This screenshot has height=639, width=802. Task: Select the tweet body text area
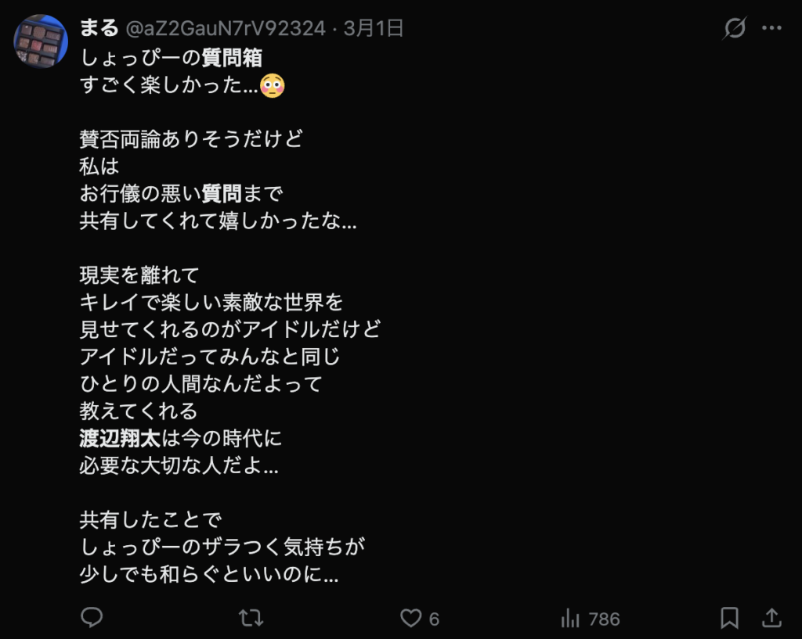tap(227, 328)
